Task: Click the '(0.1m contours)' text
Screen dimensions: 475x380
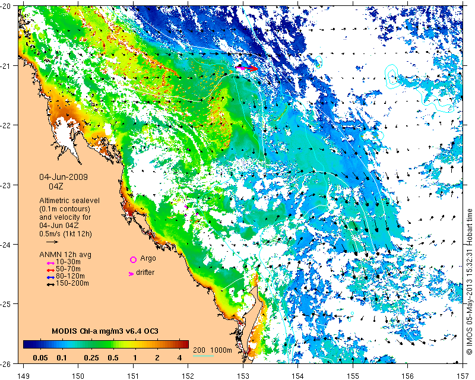Action: [65, 209]
